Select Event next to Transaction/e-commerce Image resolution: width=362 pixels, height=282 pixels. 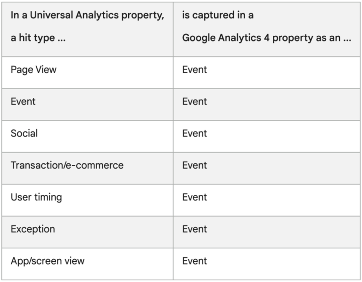tap(195, 165)
